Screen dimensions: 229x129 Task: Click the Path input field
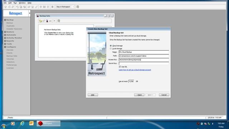coord(144,56)
